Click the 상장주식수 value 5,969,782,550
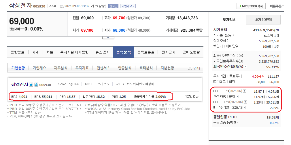The image size is (291, 145). point(269,41)
